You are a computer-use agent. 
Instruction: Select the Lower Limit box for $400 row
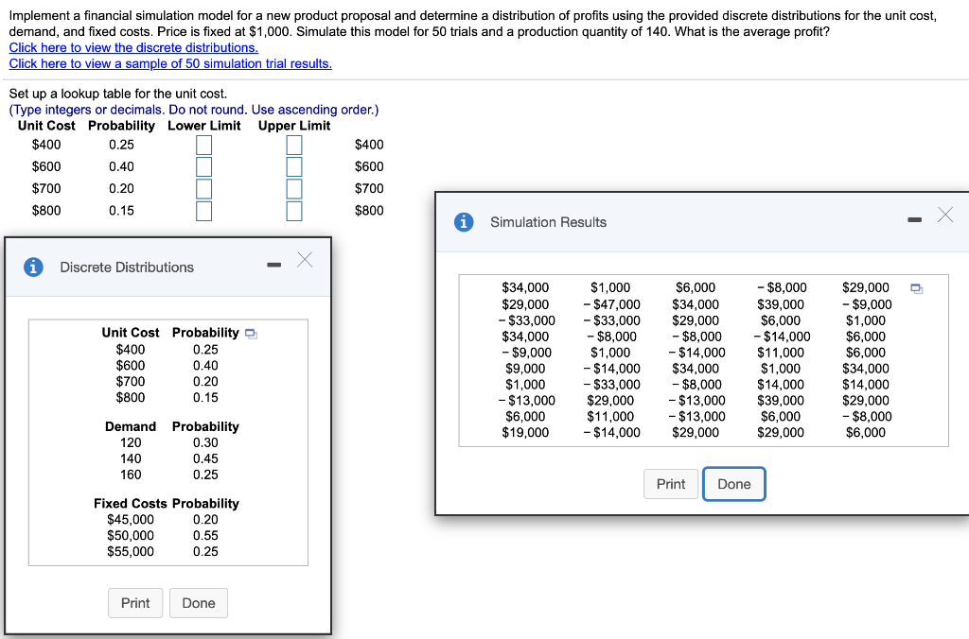(203, 144)
